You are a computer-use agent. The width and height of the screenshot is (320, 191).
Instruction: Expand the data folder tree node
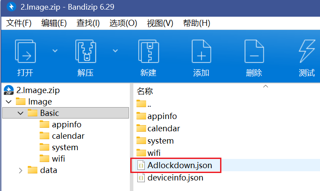coord(20,170)
